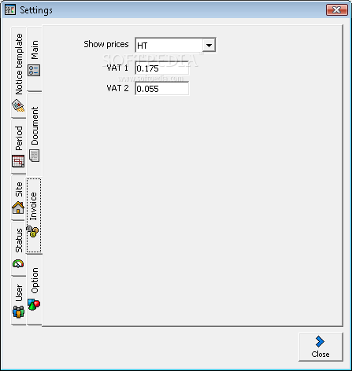Select the Invoice tab label
Viewport: 352px width, 371px height.
(33, 207)
